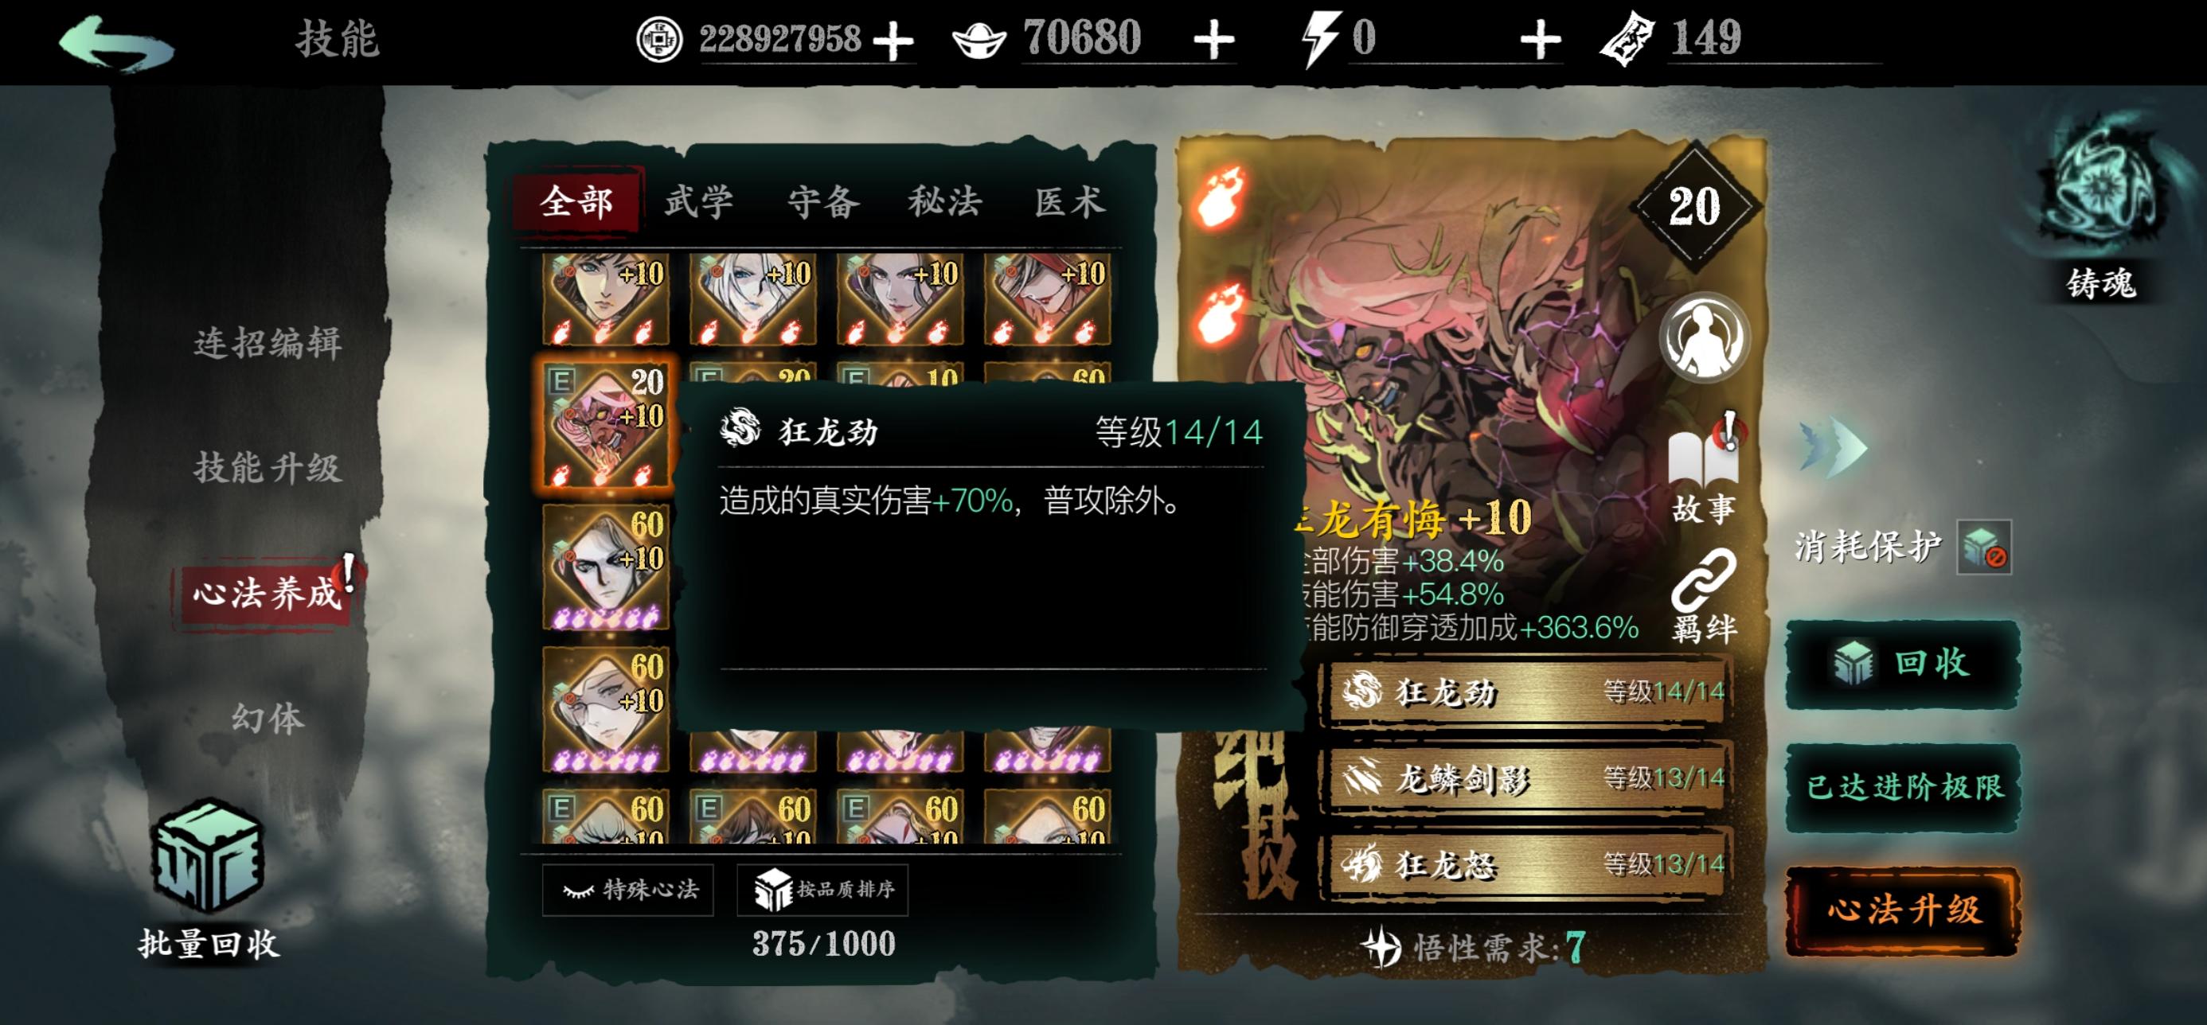The width and height of the screenshot is (2207, 1025).
Task: Add copper coins with the plus icon
Action: [x=893, y=41]
